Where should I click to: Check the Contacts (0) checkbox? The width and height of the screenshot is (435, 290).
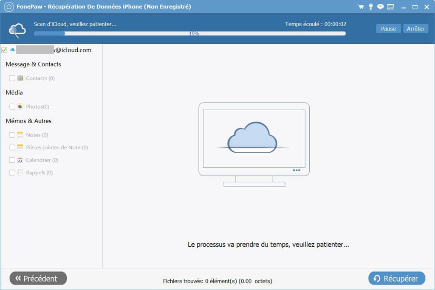[12, 78]
